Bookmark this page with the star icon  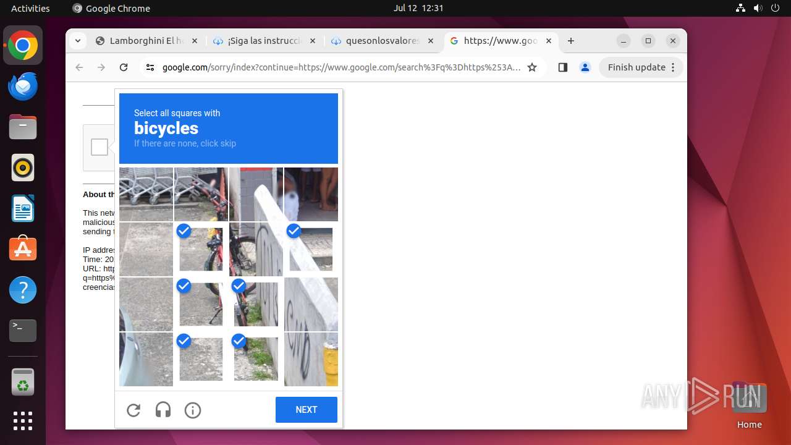click(x=532, y=67)
